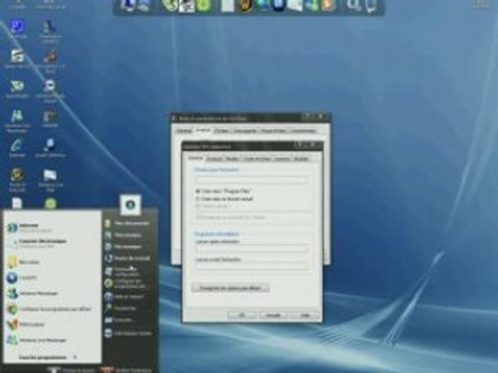Image resolution: width=498 pixels, height=373 pixels.
Task: Open Commentaire tab in archive name window
Action: click(303, 131)
